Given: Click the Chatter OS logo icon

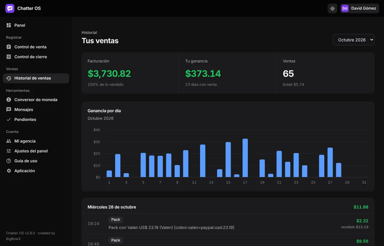Looking at the screenshot, I should (10, 8).
